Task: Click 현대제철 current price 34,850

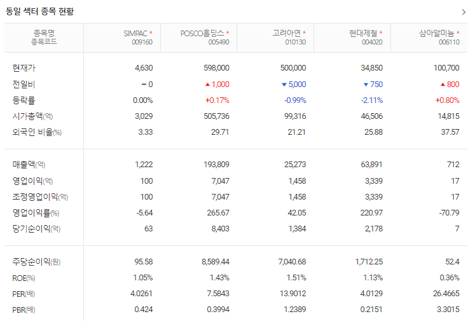Action: tap(371, 68)
